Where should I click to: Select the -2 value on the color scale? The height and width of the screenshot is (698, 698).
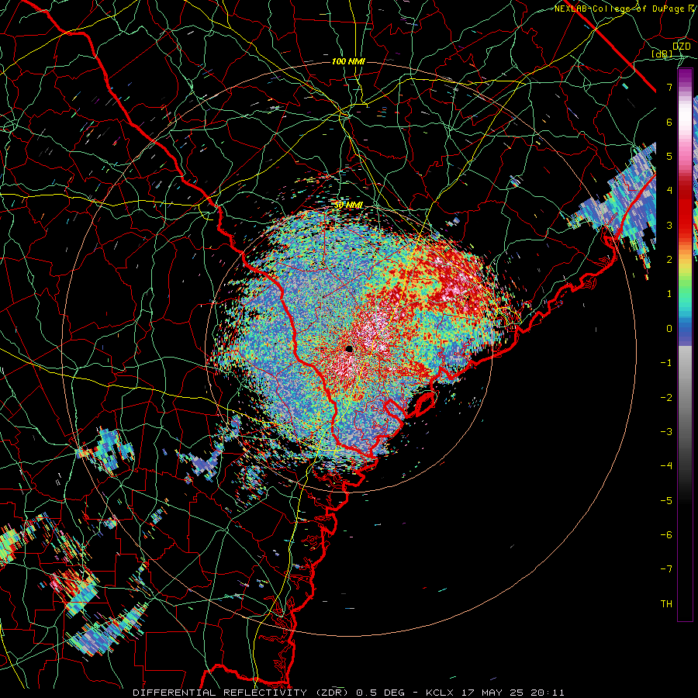(x=666, y=398)
